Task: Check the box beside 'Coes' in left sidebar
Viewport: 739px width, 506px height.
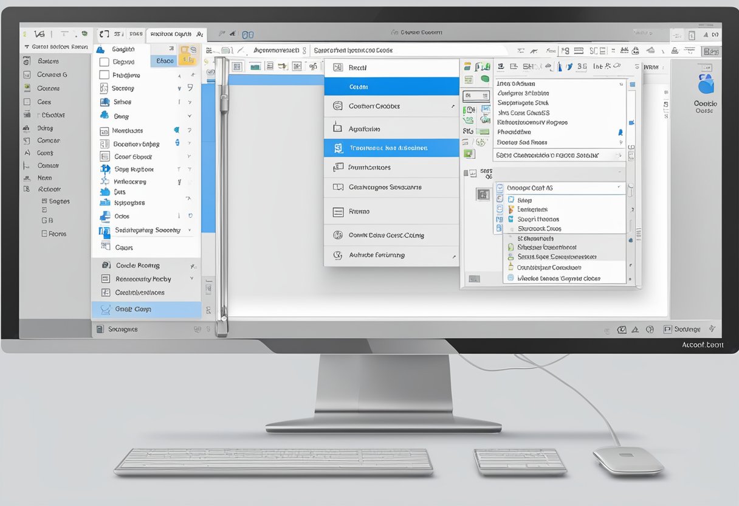Action: (x=27, y=102)
